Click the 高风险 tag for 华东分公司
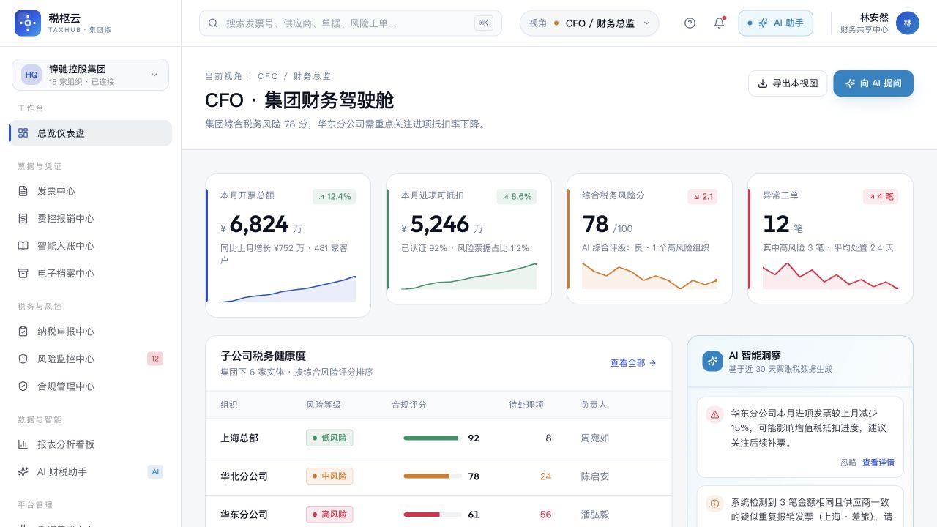This screenshot has width=937, height=527. [329, 515]
